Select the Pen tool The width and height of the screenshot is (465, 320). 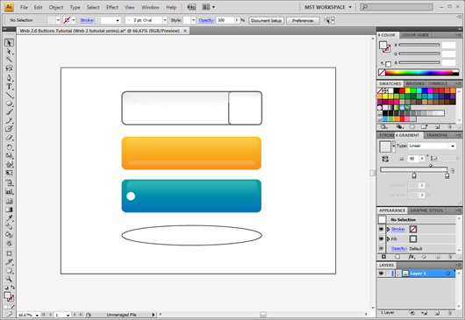[x=9, y=78]
